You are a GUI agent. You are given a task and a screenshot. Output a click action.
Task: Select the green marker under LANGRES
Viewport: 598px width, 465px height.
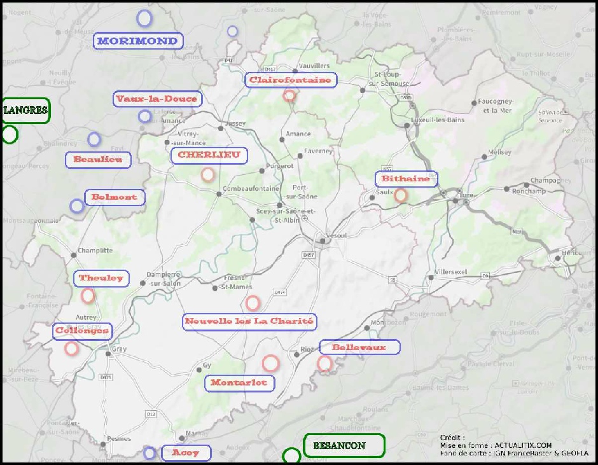[x=10, y=134]
